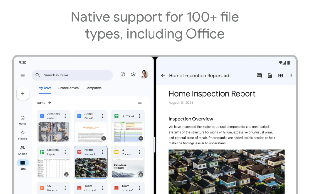Toggle two-page reading view icon

click(280, 76)
